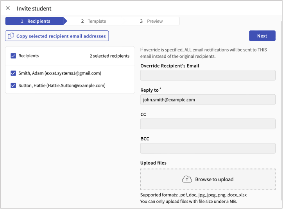Toggle the select-all Recipients checkbox
283x209 pixels.
pos(13,56)
